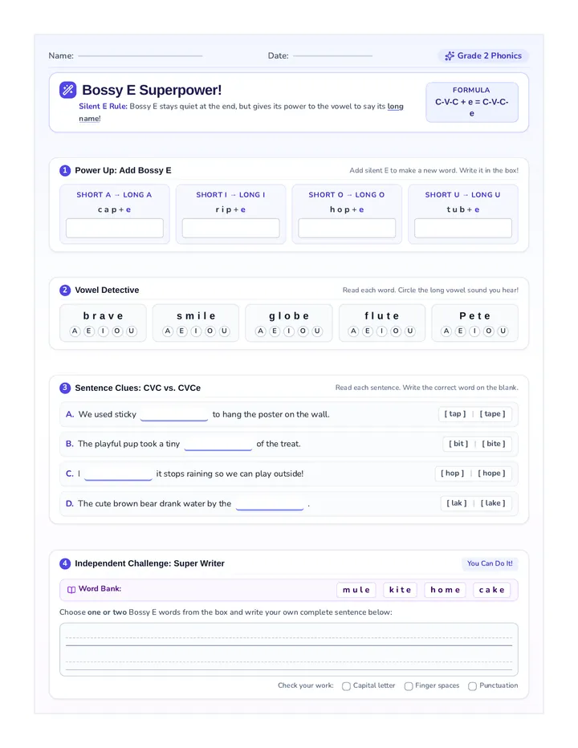
Task: Circle vowel O under the word smile
Action: tap(210, 331)
